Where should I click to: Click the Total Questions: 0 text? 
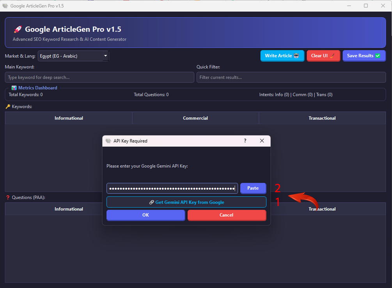(x=151, y=94)
